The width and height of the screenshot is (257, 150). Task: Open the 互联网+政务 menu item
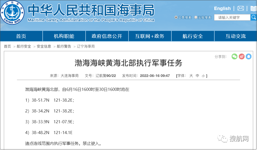150,36
